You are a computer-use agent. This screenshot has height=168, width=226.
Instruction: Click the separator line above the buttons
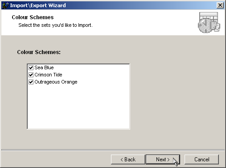click(x=113, y=150)
